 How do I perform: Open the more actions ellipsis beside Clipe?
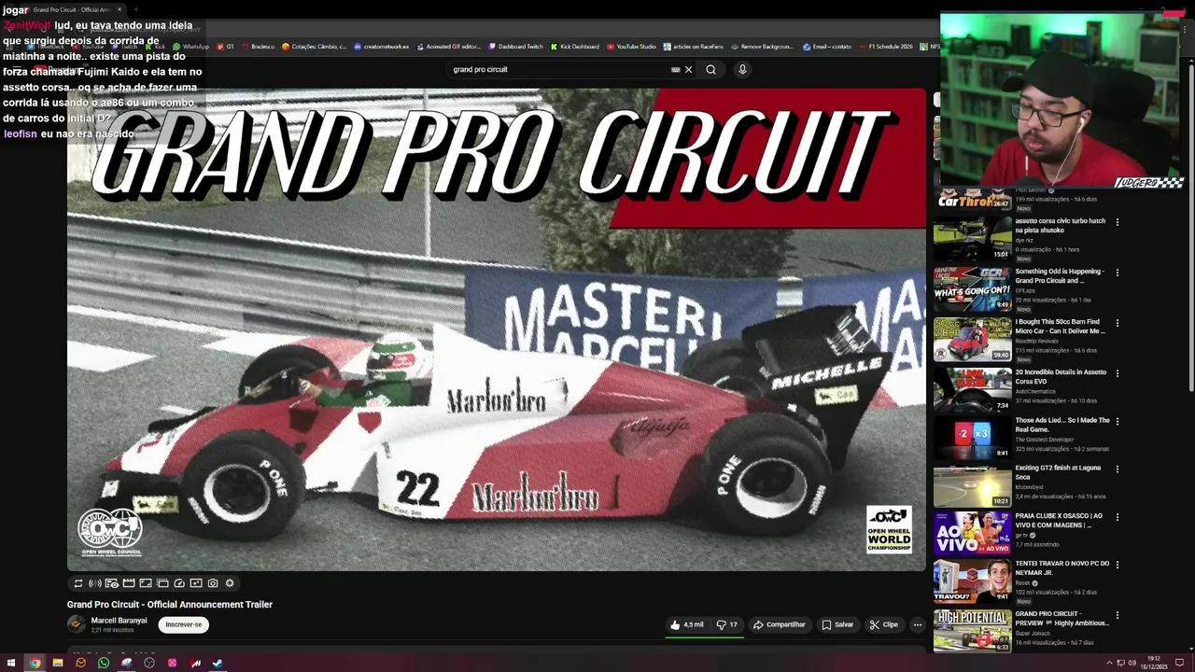click(x=918, y=624)
